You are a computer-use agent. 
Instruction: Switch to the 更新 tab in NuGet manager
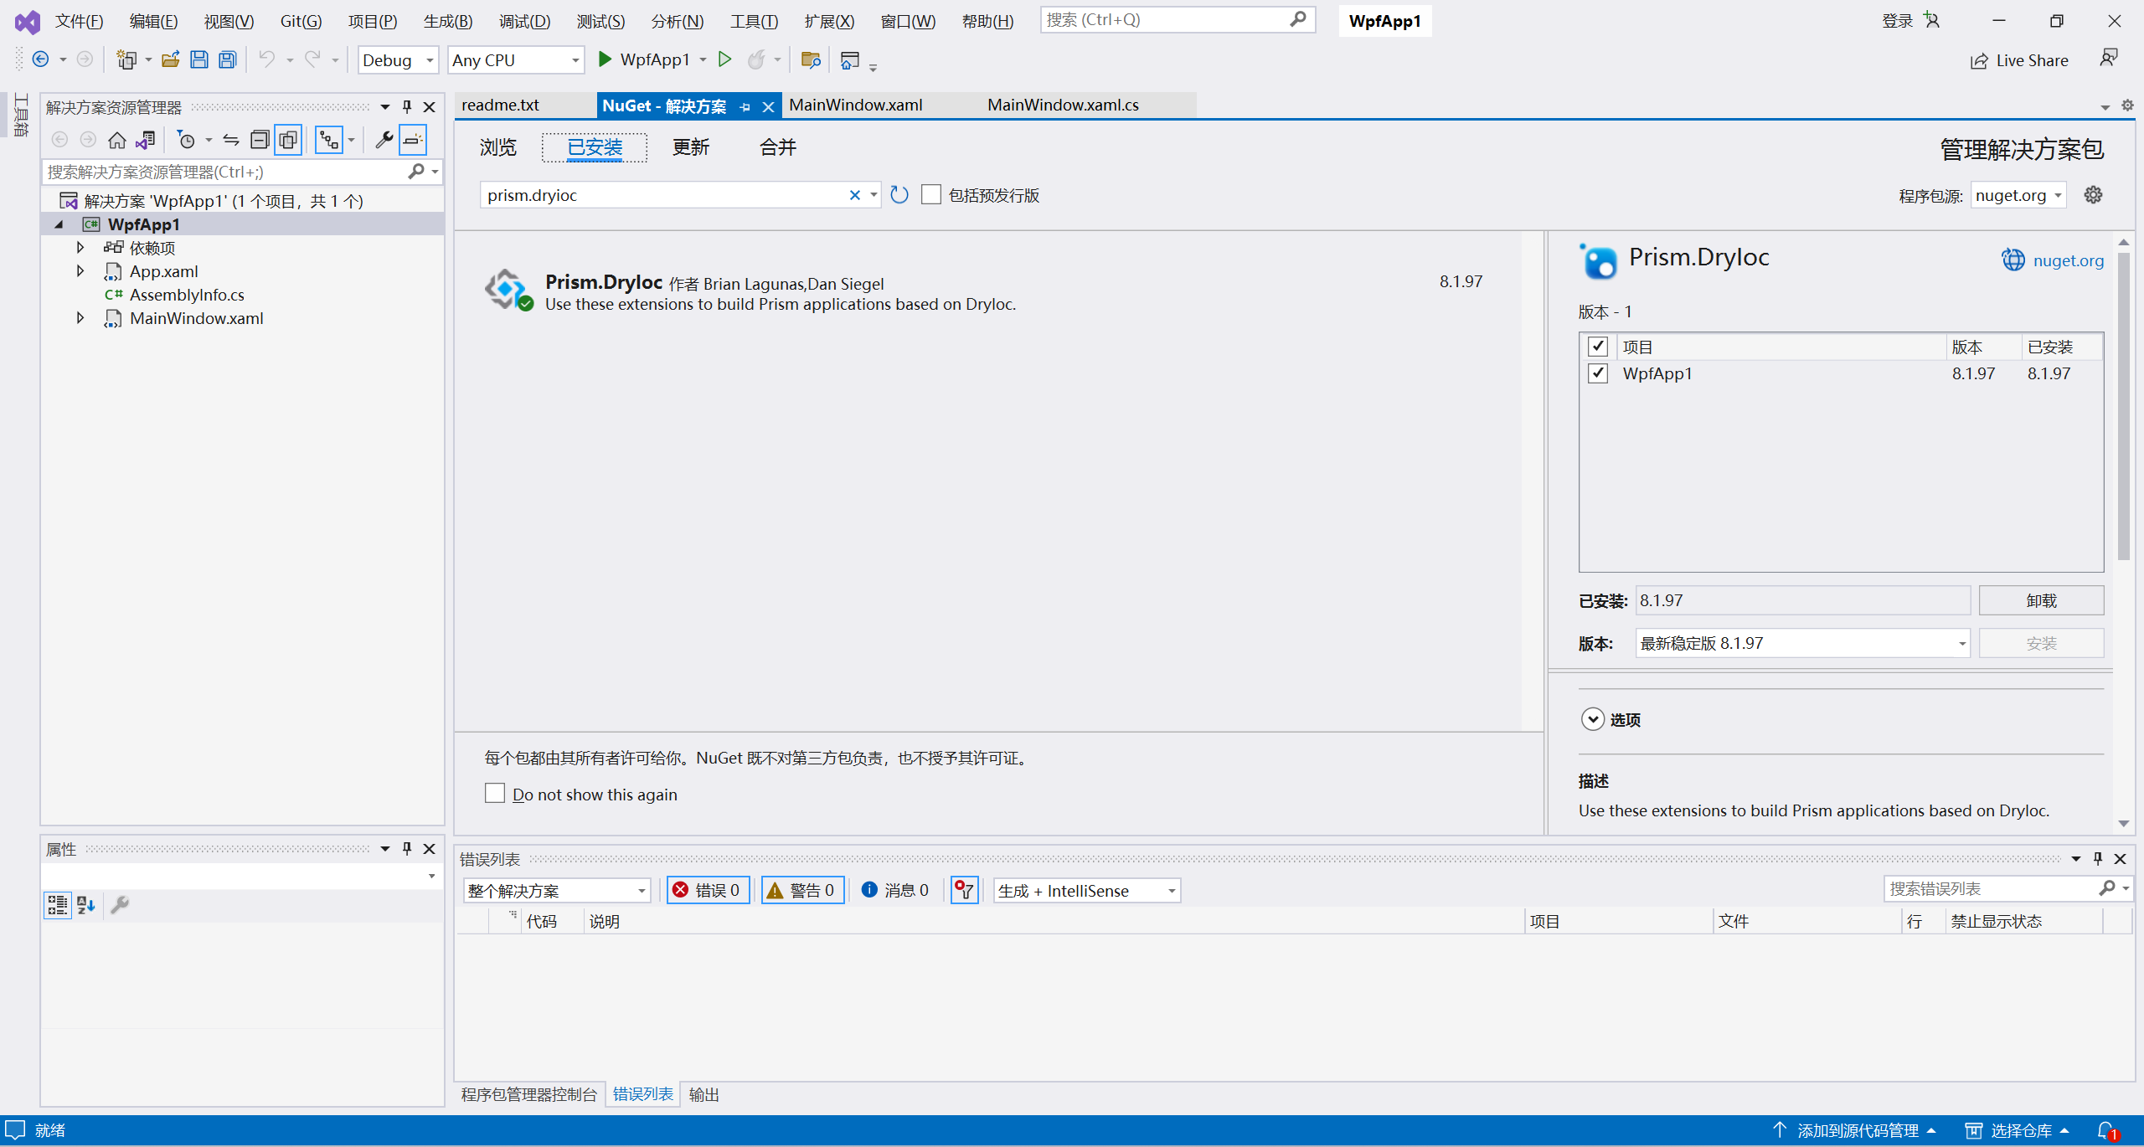tap(690, 147)
